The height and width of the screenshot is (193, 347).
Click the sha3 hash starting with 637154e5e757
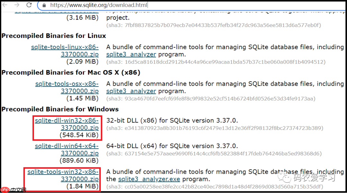[214, 154]
